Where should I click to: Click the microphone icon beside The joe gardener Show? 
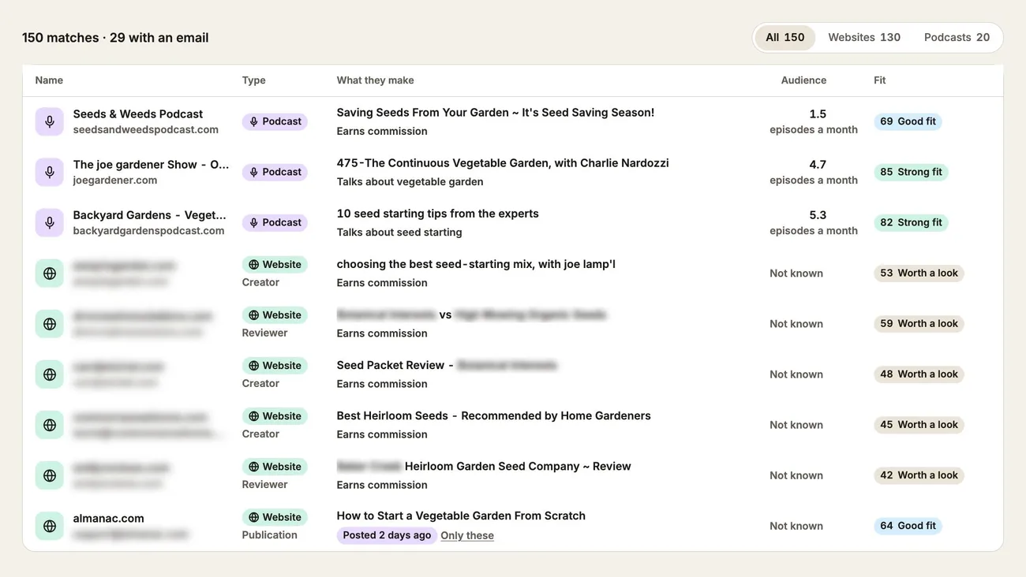50,172
